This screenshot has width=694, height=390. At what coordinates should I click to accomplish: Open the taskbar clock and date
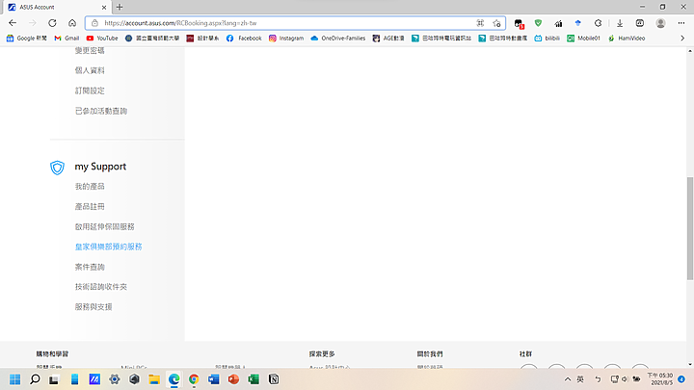pyautogui.click(x=660, y=379)
